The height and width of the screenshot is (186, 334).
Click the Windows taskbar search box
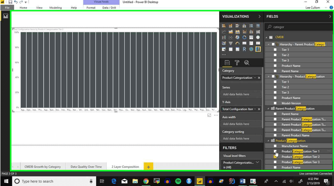pos(54,182)
